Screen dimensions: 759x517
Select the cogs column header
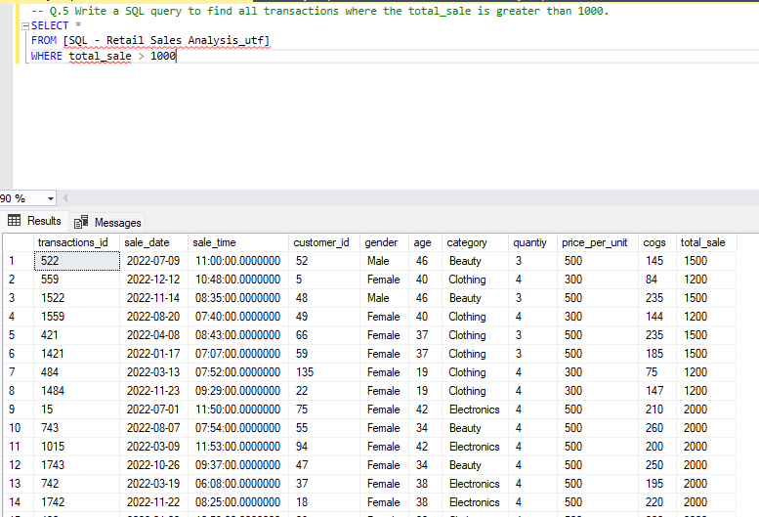[x=657, y=242]
